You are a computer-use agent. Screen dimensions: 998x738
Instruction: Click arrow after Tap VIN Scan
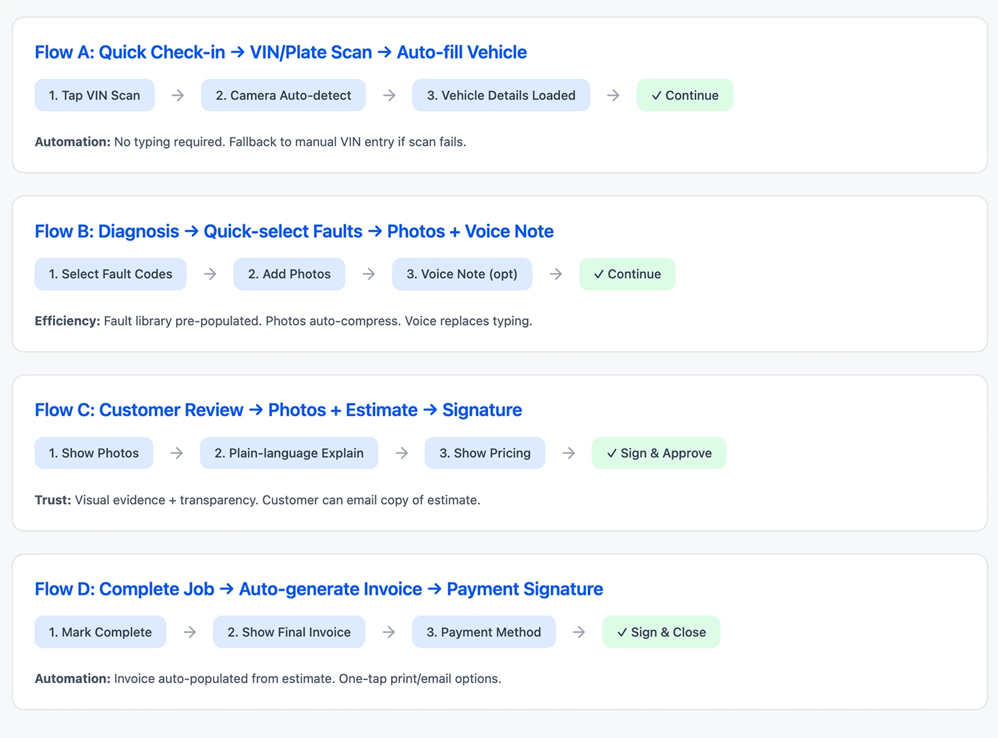[178, 95]
